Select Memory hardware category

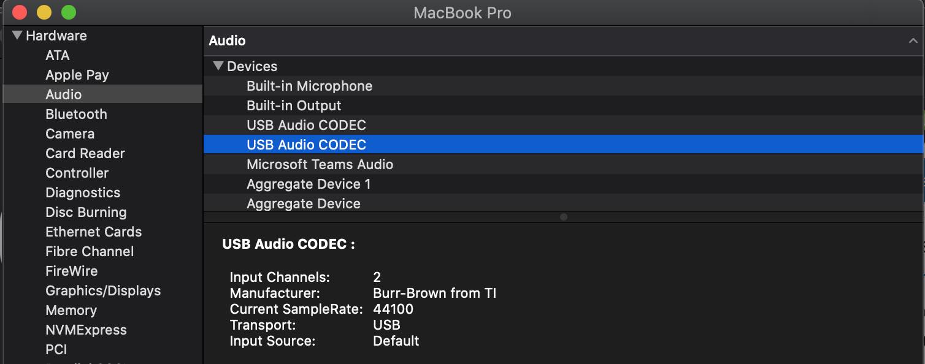tap(71, 310)
